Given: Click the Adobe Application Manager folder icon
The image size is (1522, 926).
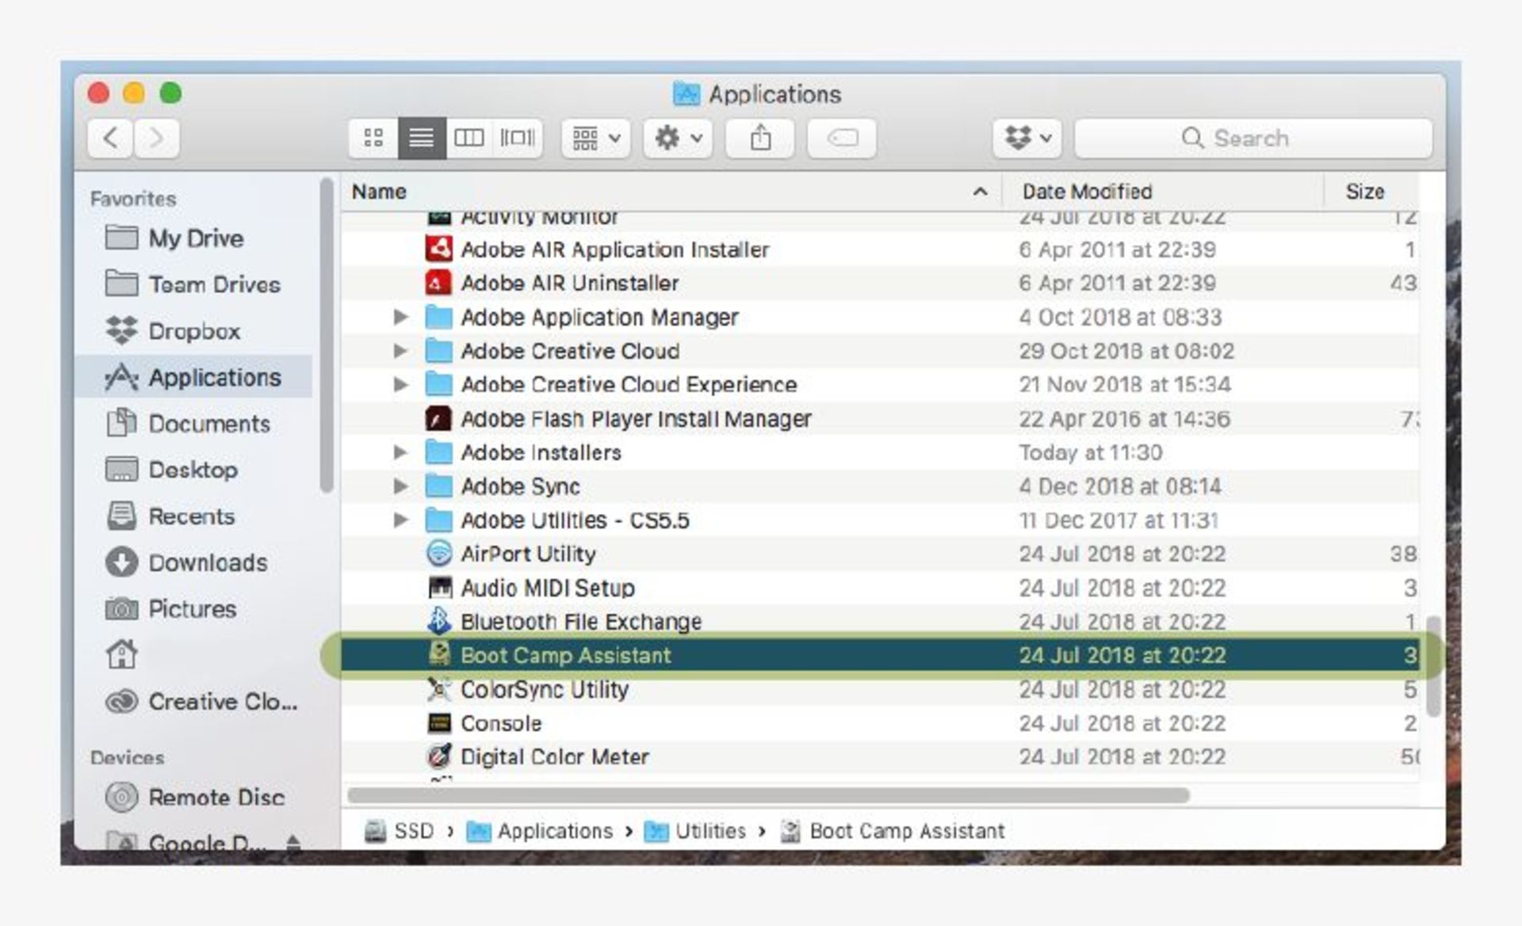Looking at the screenshot, I should [x=439, y=317].
